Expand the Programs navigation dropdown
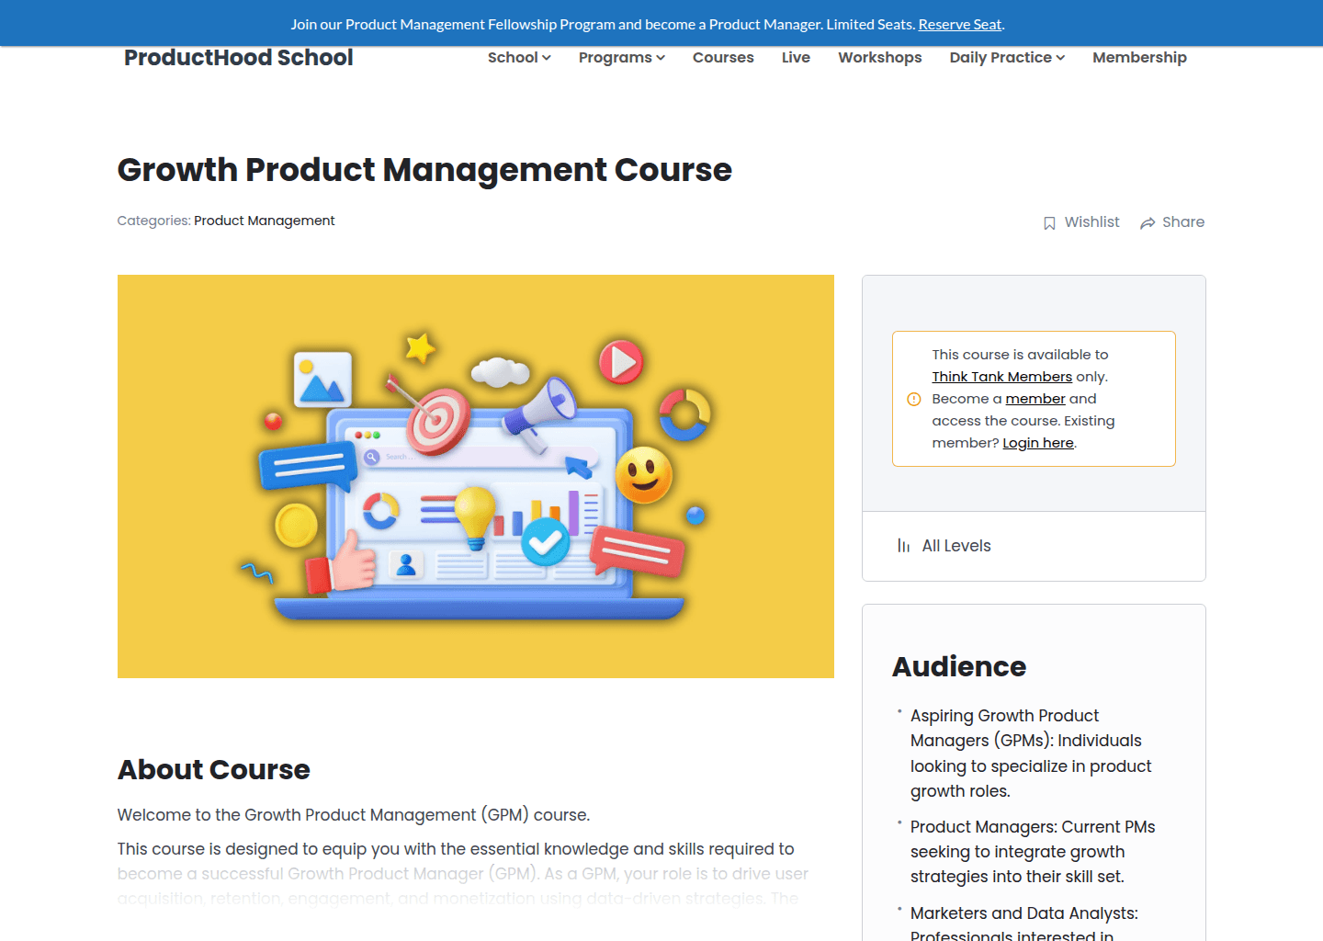Viewport: 1323px width, 941px height. click(x=621, y=57)
